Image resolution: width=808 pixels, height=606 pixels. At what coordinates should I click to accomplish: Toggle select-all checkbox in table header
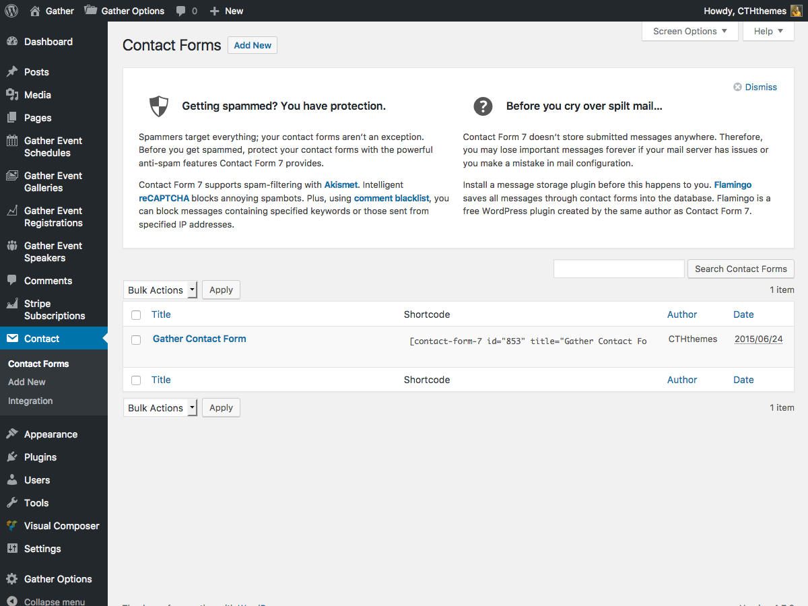[x=136, y=315]
